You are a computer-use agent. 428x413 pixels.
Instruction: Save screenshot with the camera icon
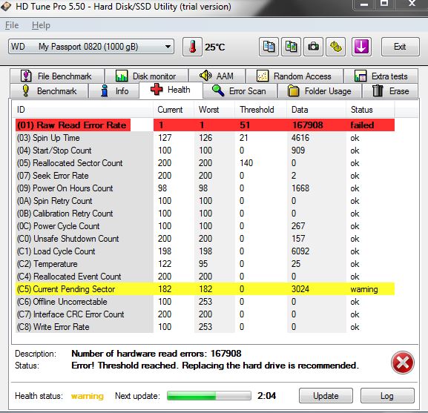point(313,47)
